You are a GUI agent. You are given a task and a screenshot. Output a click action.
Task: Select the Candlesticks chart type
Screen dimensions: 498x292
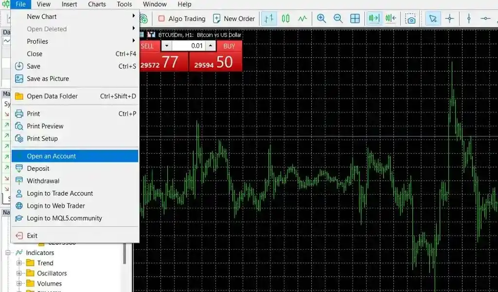coord(285,18)
